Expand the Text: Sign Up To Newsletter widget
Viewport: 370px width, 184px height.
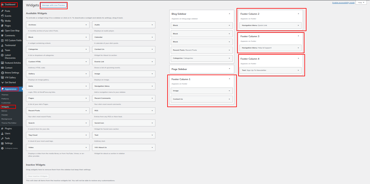(x=298, y=70)
